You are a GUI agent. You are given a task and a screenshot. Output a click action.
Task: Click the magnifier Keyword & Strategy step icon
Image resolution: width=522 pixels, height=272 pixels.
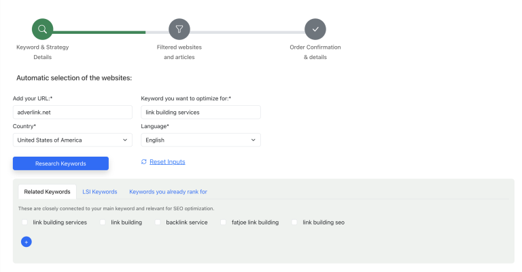click(42, 29)
